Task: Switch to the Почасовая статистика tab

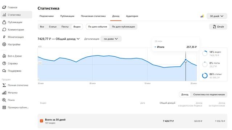Action: click(93, 16)
